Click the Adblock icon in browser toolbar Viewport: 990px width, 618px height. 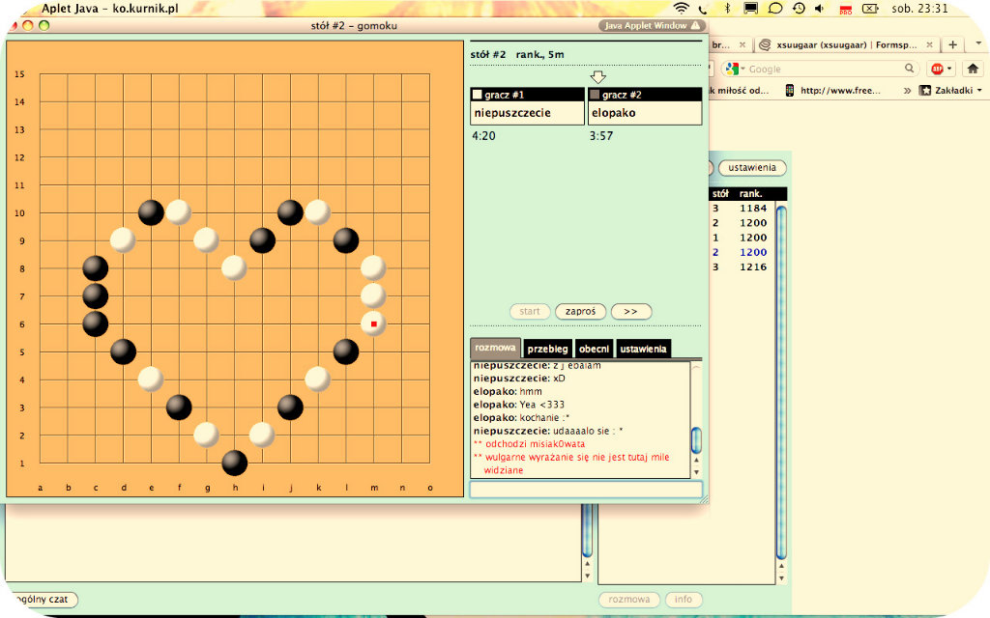pos(938,69)
